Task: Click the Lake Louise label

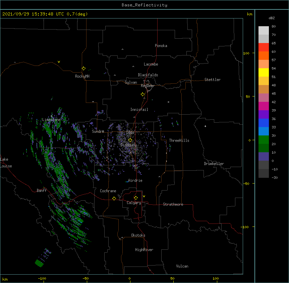Action: (x=6, y=163)
